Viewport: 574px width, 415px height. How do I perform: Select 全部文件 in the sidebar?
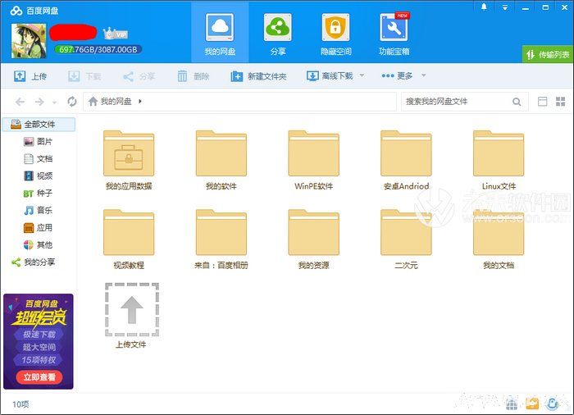point(39,124)
